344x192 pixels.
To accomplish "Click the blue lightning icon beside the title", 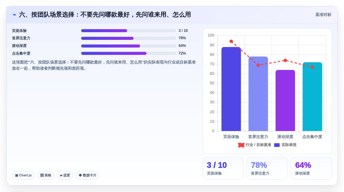I will [x=14, y=15].
